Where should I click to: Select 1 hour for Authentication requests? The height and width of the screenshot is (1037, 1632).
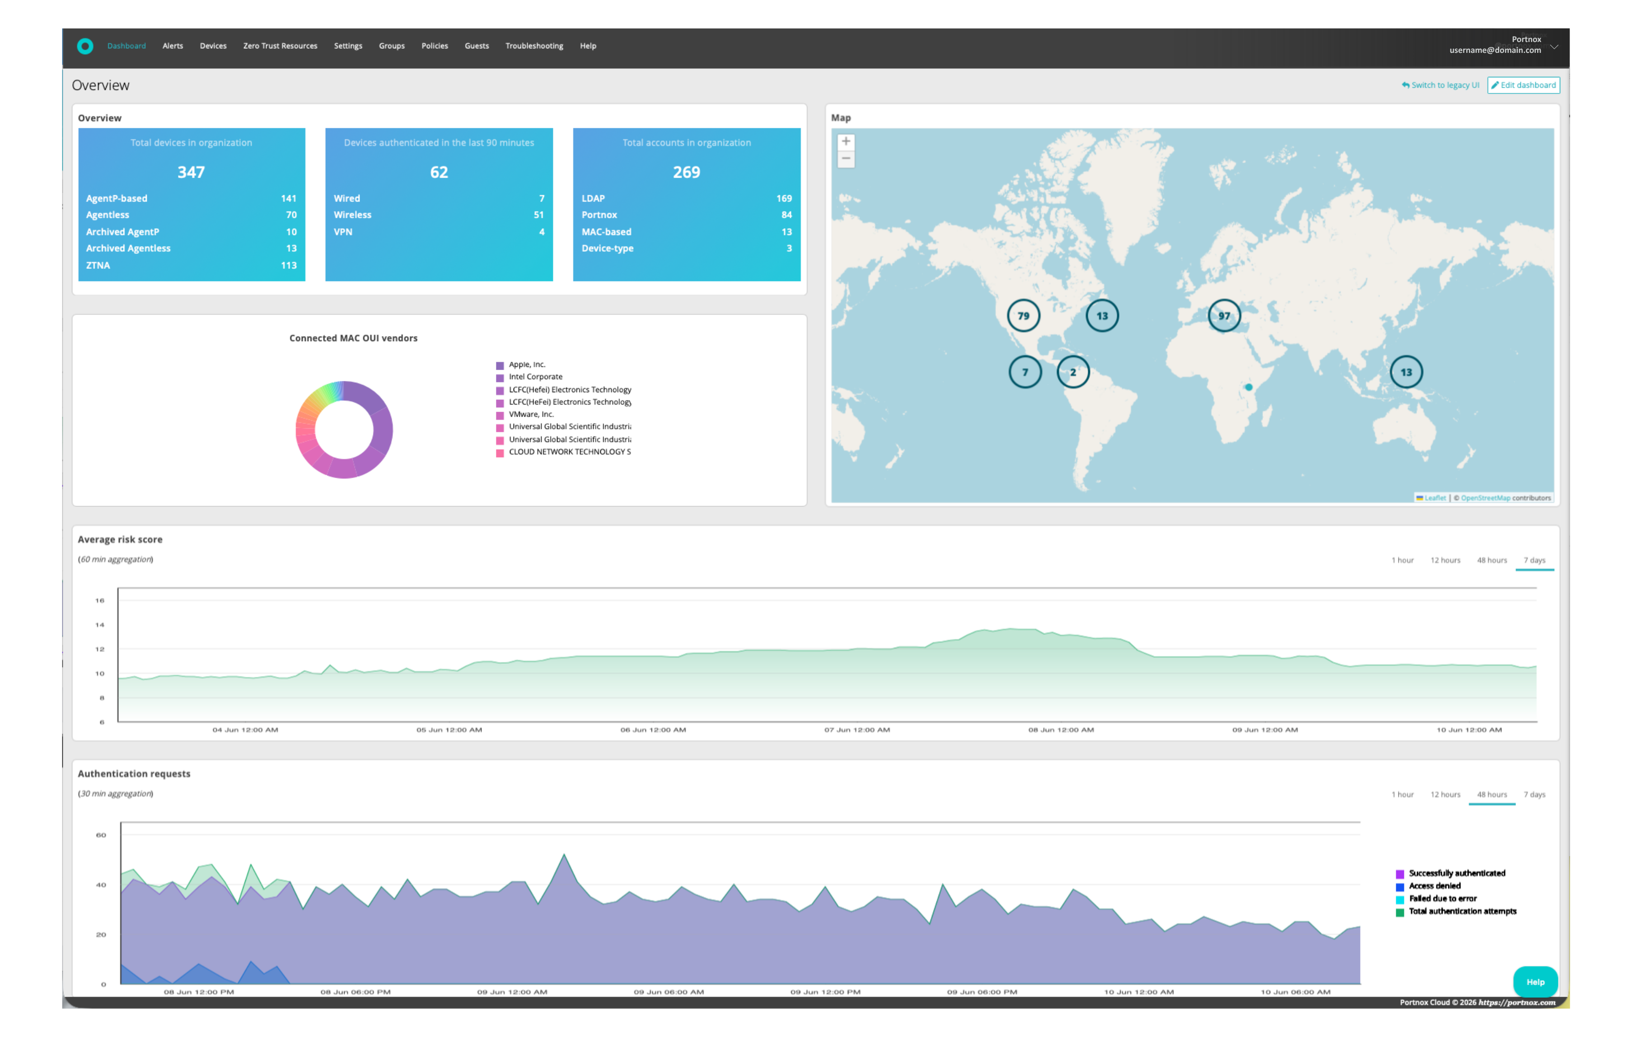[1402, 795]
